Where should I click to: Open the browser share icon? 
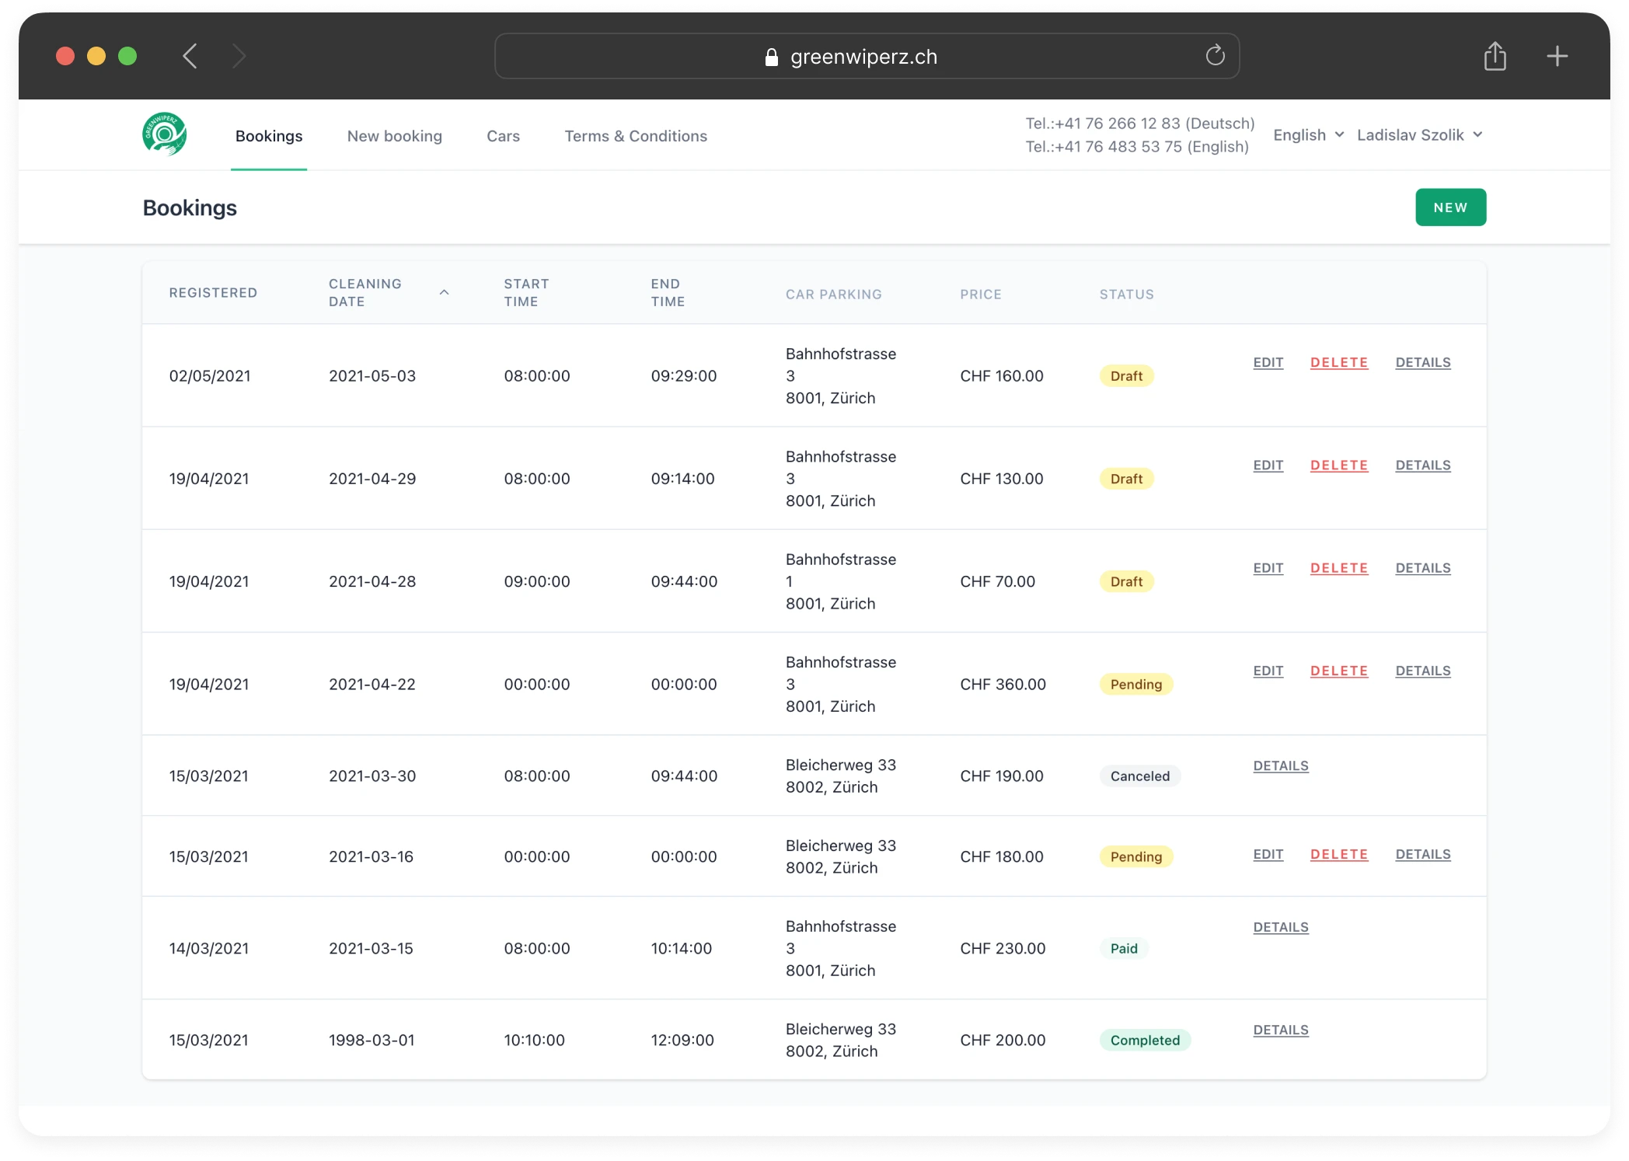tap(1495, 56)
